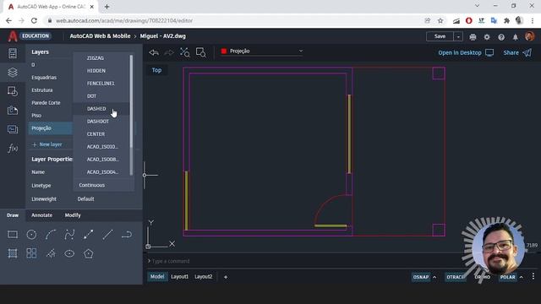Open Settings gear in AutoCAD header
The image size is (541, 304).
click(487, 37)
